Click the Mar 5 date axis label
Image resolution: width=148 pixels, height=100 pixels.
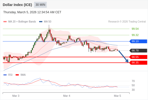pyautogui.click(x=117, y=96)
